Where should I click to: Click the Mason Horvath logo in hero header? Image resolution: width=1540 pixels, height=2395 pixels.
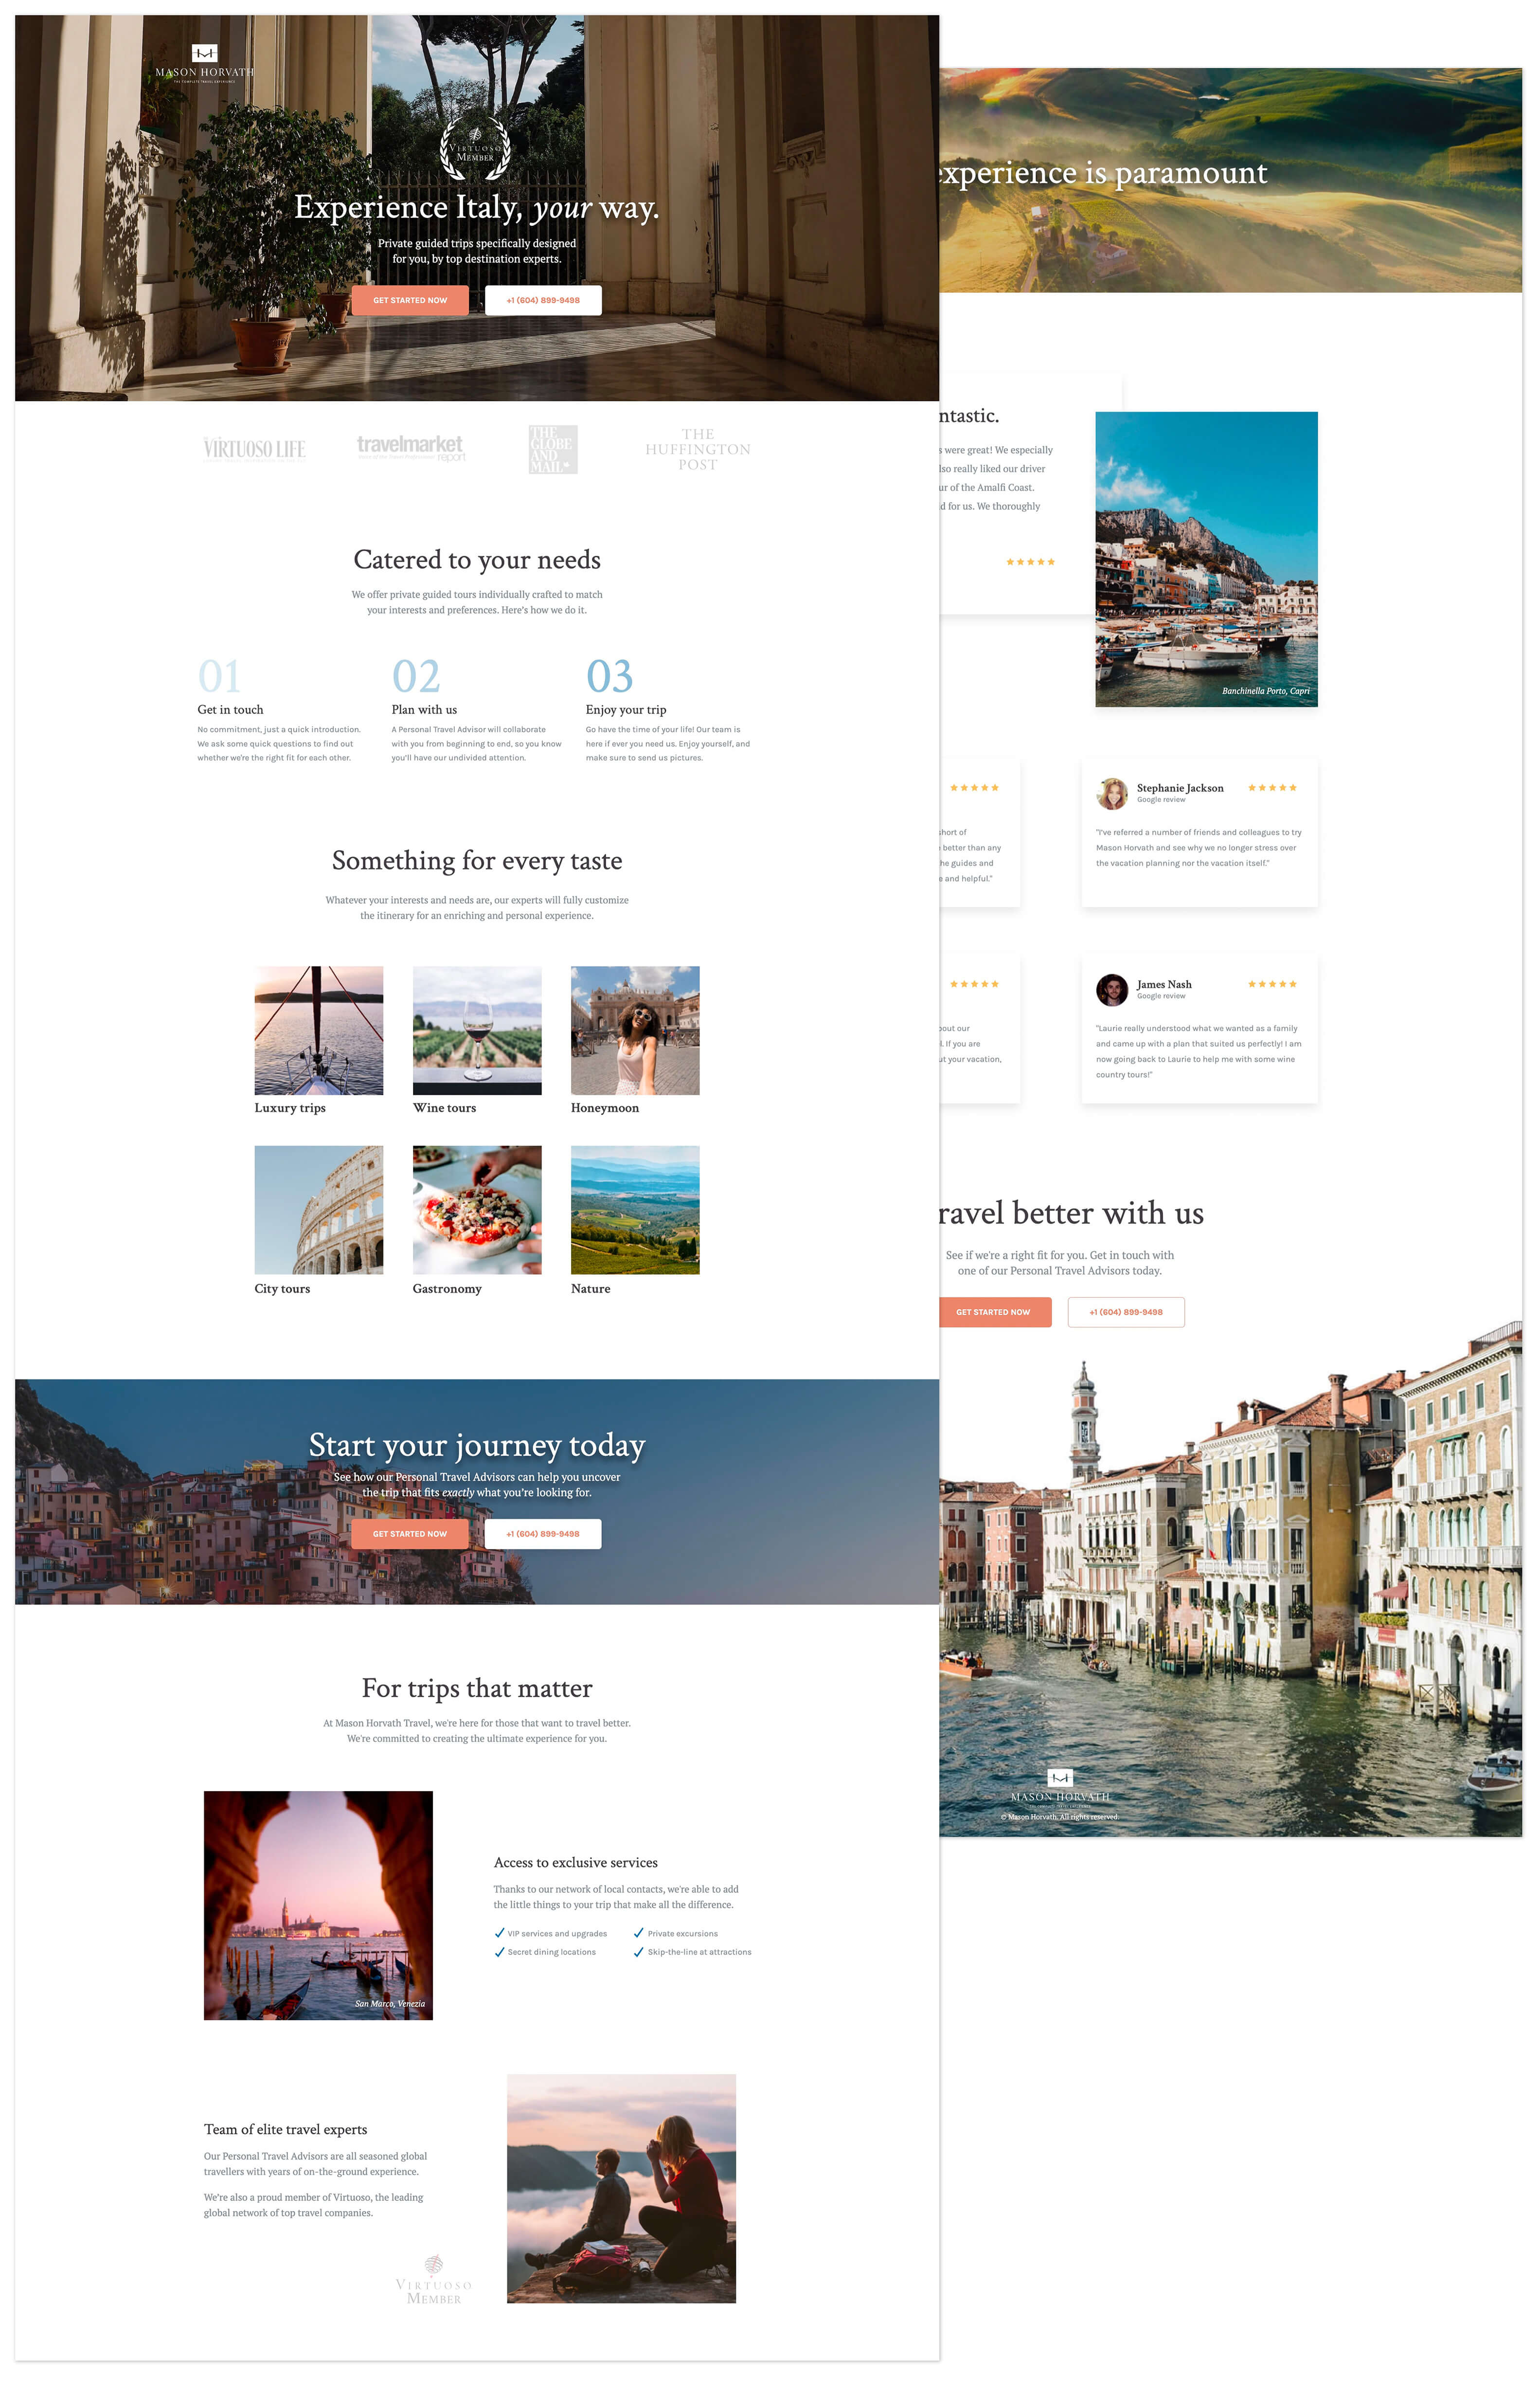pos(204,63)
